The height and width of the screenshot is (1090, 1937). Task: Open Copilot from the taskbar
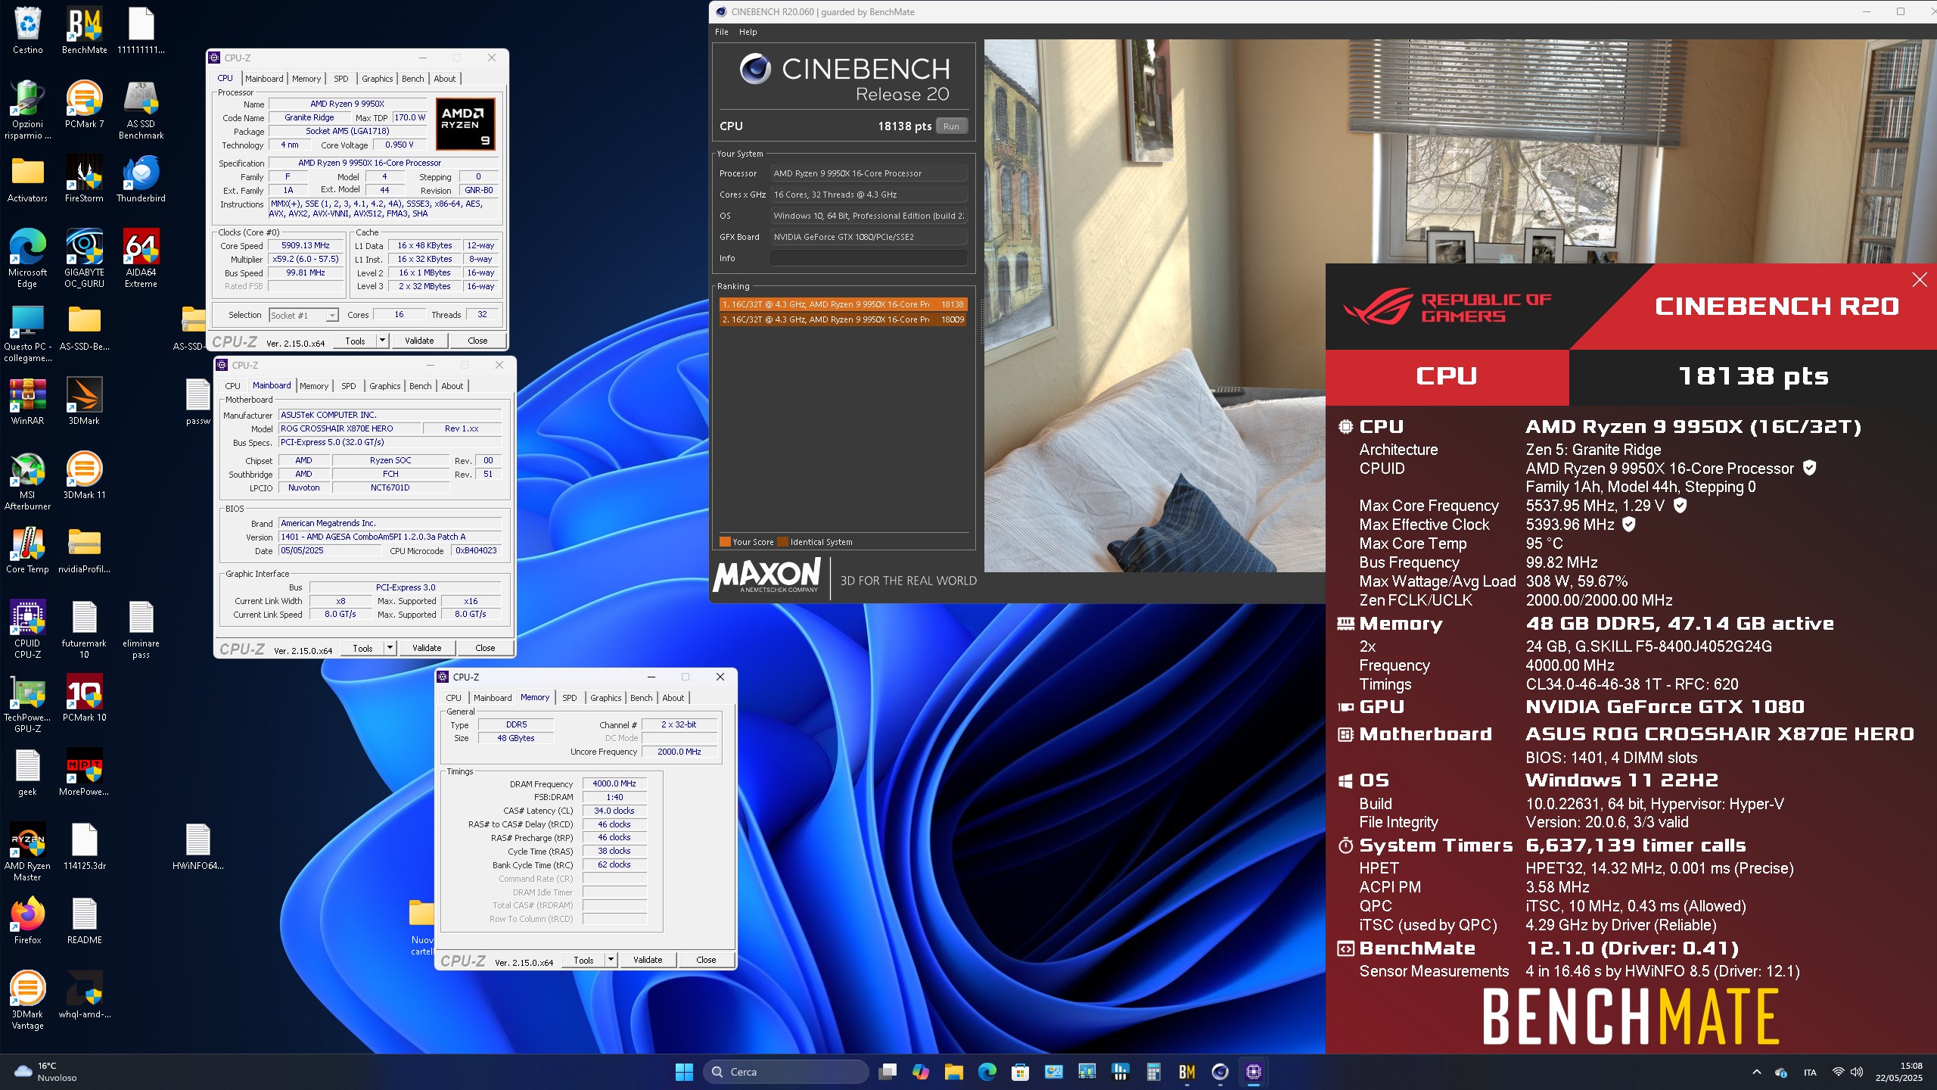coord(921,1072)
